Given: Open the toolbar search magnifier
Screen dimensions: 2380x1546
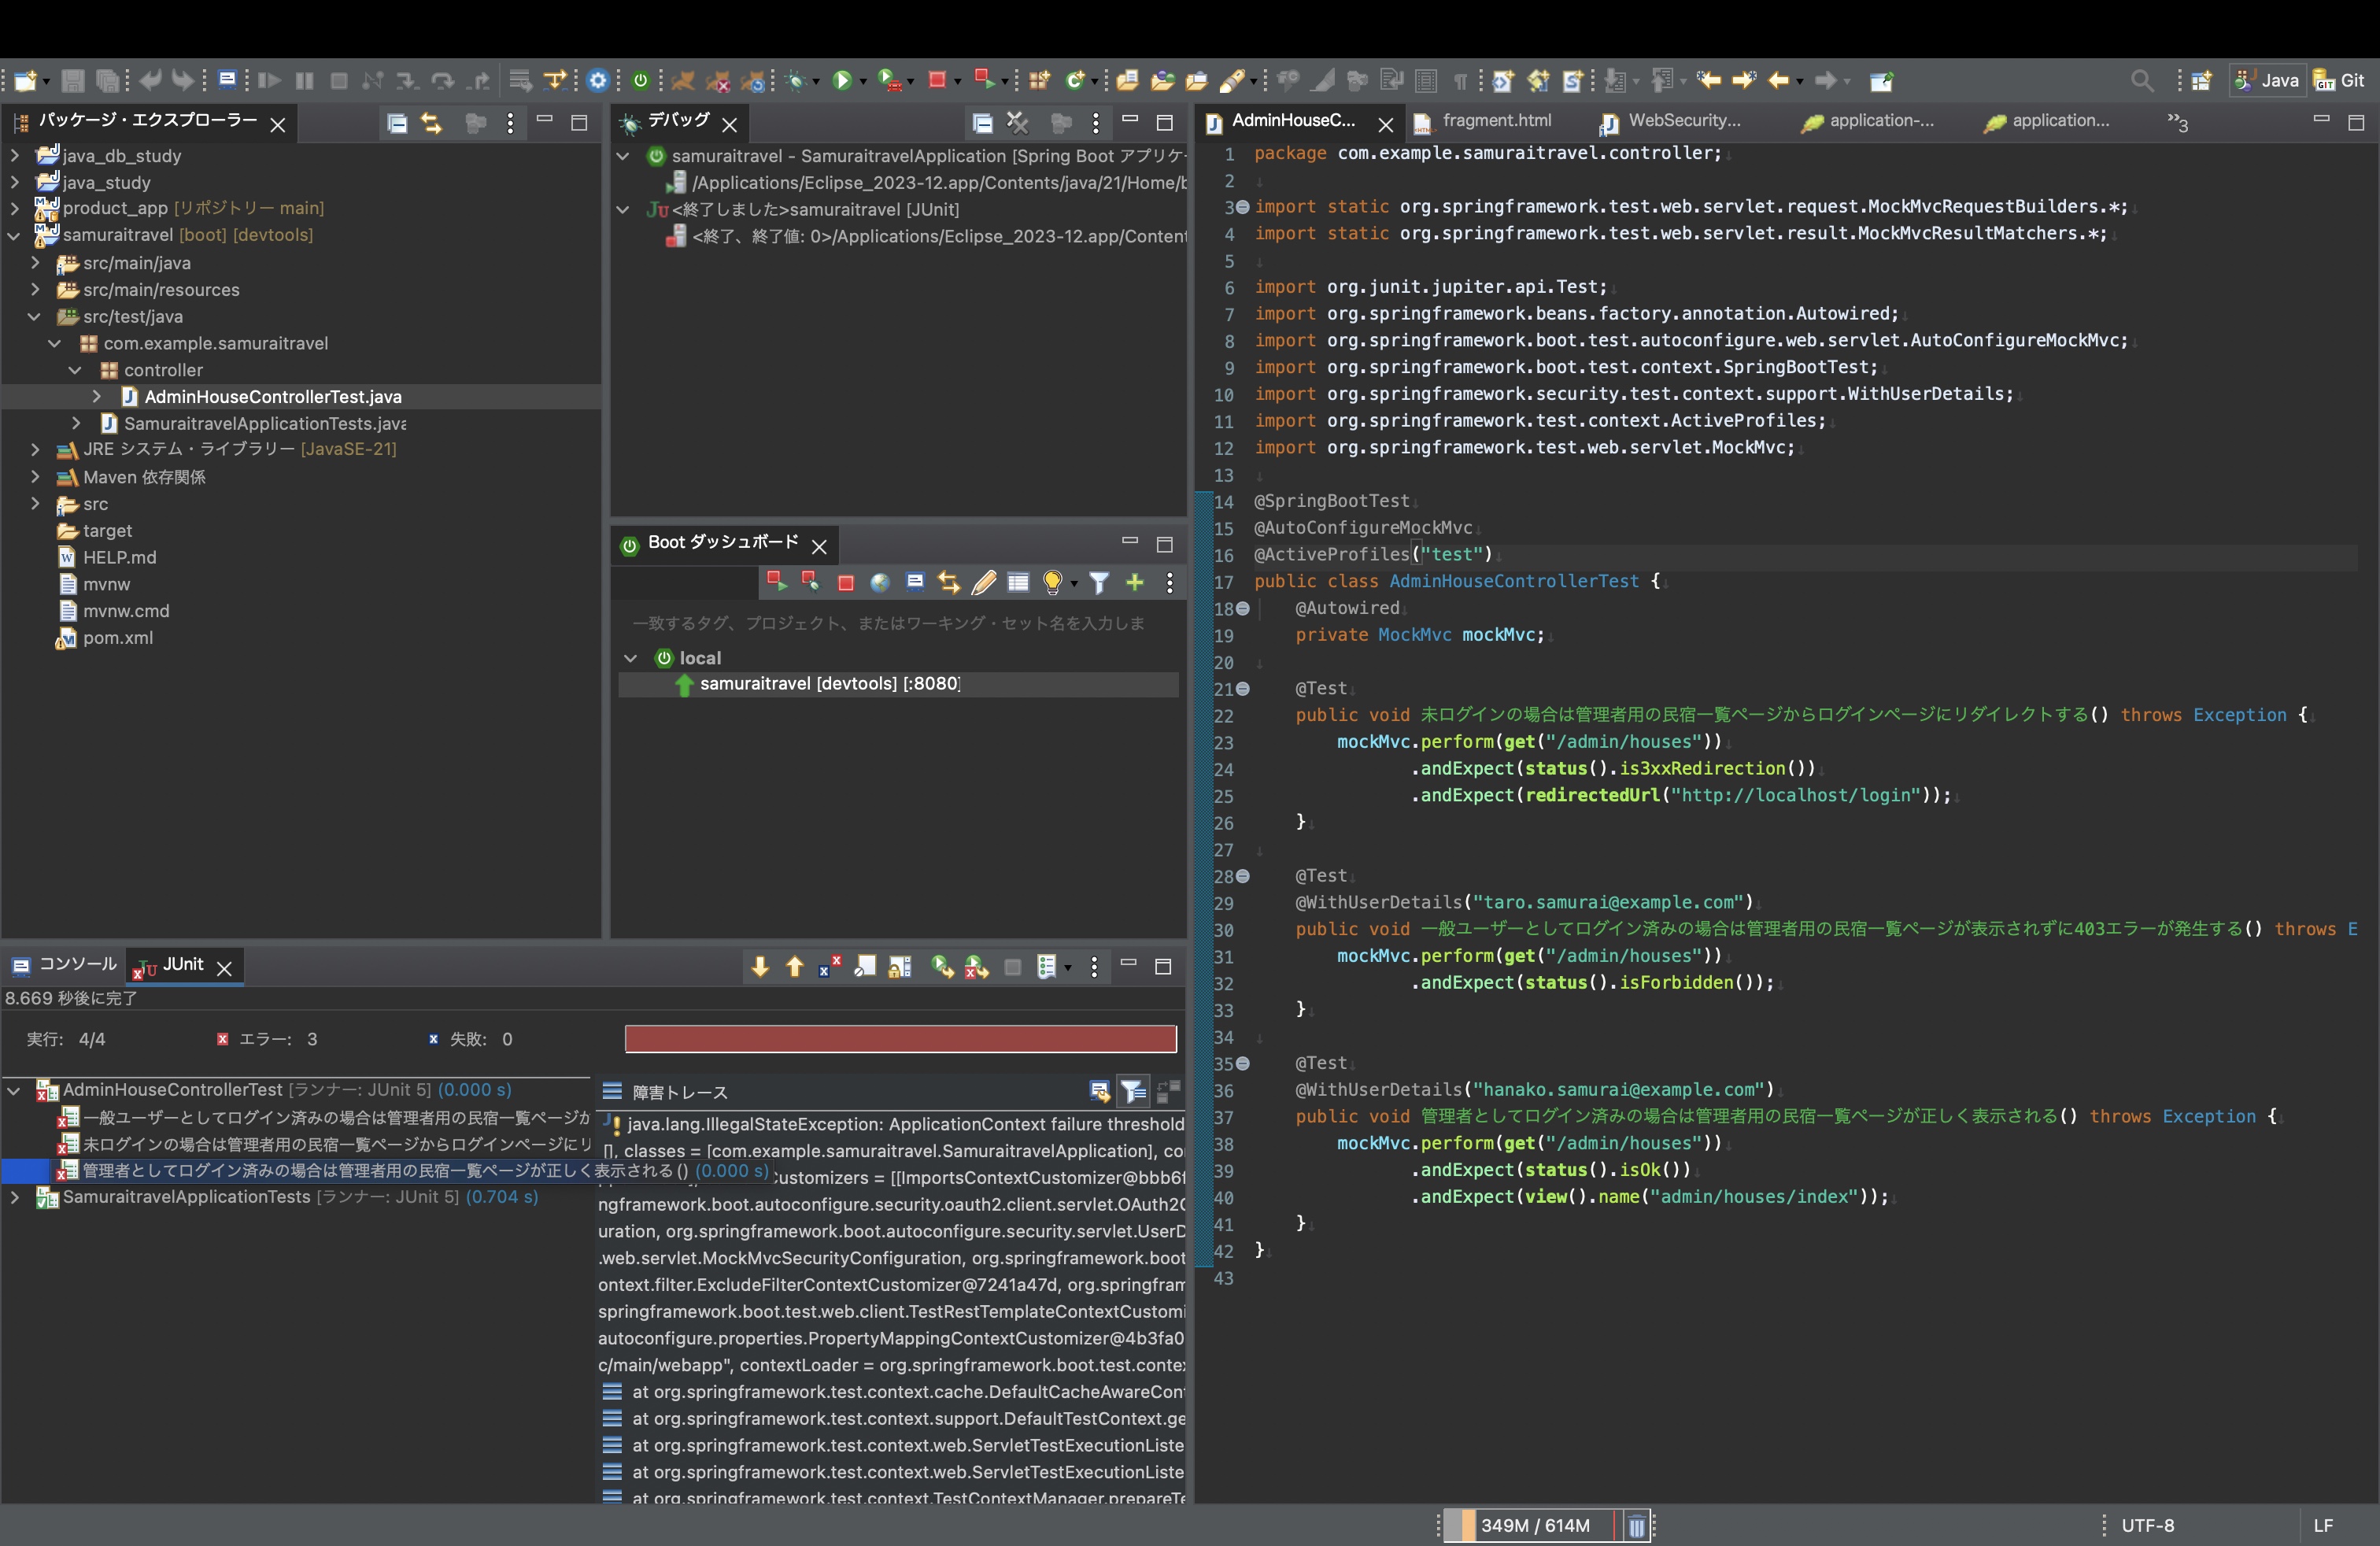Looking at the screenshot, I should click(x=2141, y=80).
